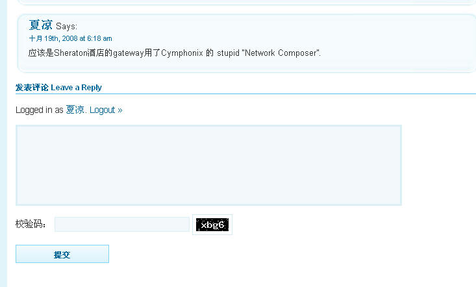Image resolution: width=476 pixels, height=287 pixels.
Task: Click the word Sheraton in the comment
Action: tap(70, 53)
